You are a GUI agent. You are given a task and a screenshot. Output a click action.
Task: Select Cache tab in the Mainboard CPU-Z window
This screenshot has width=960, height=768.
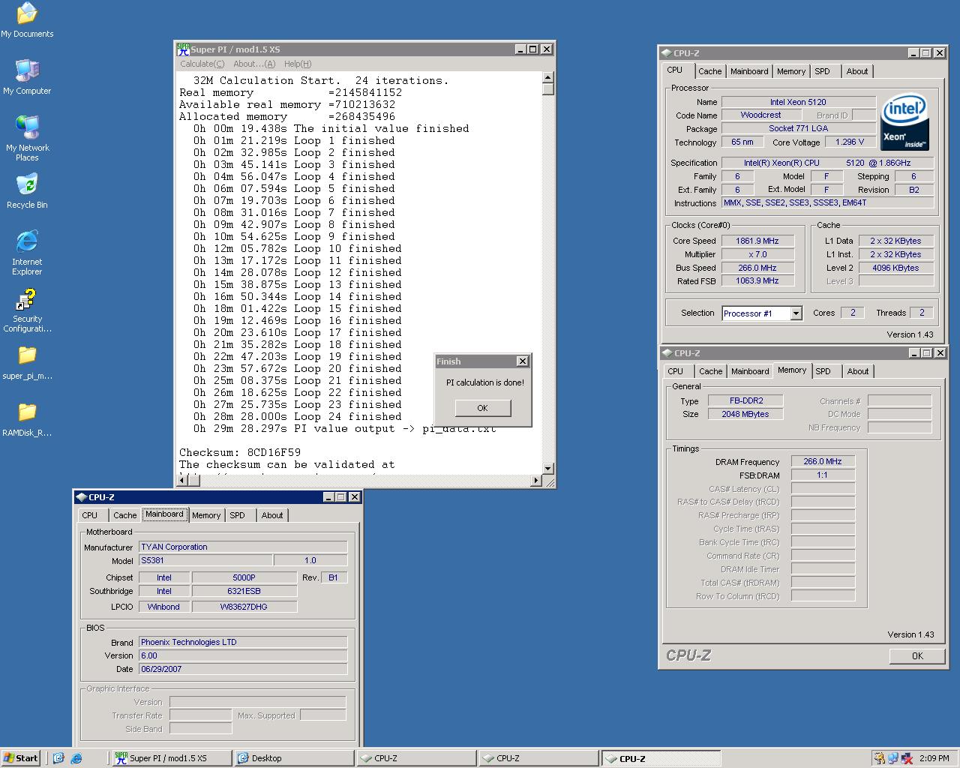click(124, 515)
